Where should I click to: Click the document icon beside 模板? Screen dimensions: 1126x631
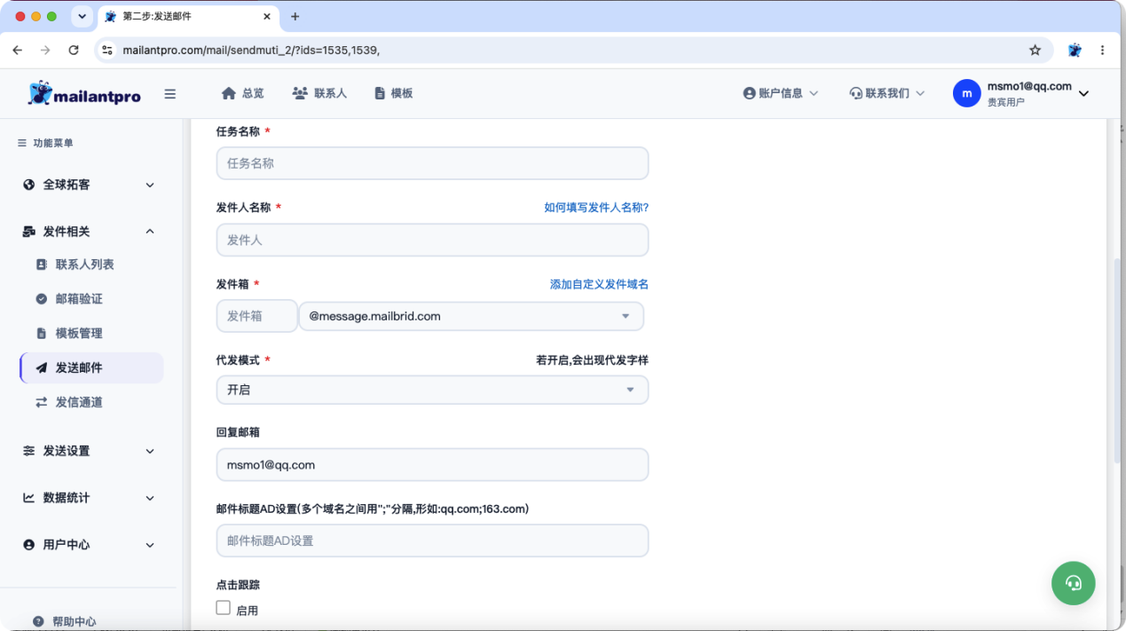click(380, 93)
